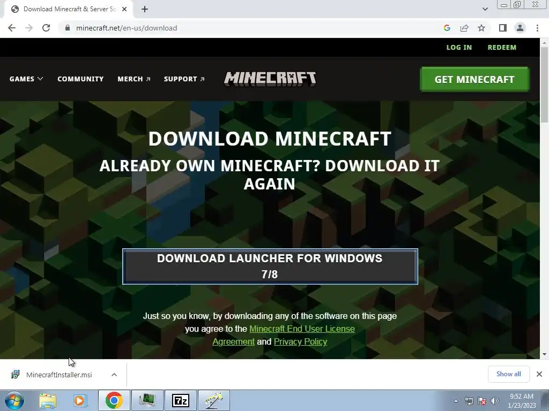Launch Windows Media Player from the taskbar
The image size is (549, 411).
click(80, 400)
